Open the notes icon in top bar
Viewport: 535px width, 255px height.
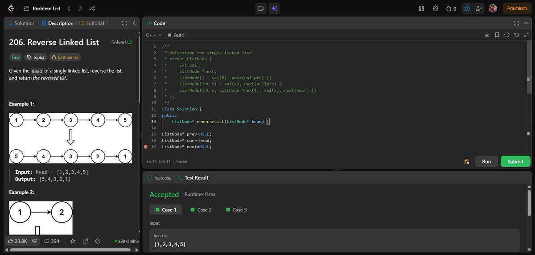261,8
